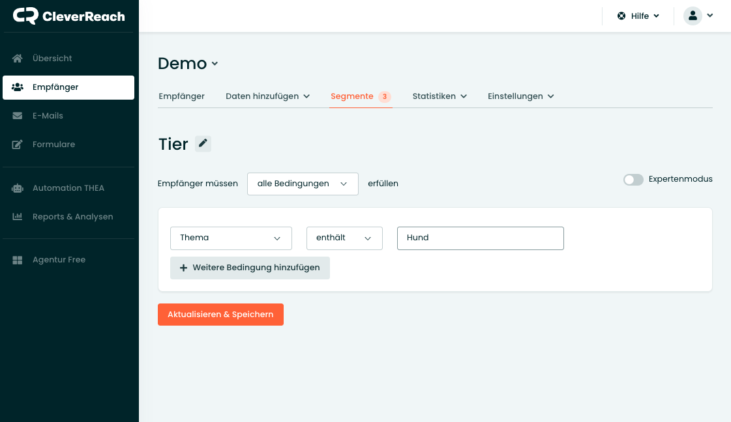Open the Empfänger tab under Demo

click(x=182, y=96)
